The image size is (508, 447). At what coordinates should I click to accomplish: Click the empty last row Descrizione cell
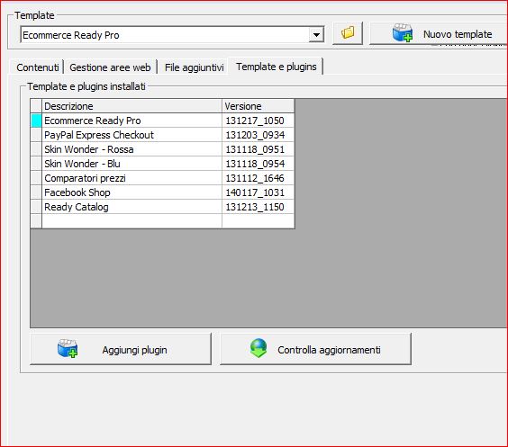[132, 221]
